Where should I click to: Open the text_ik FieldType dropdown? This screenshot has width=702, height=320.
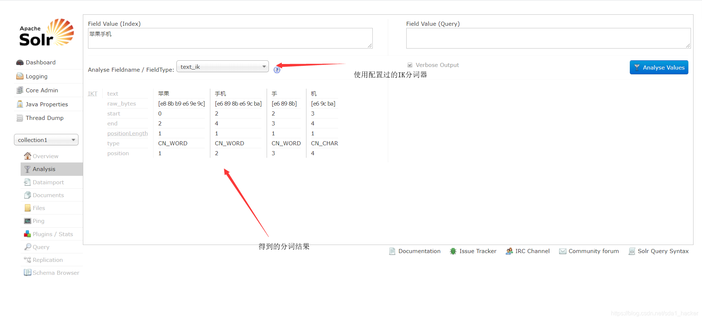pos(222,67)
